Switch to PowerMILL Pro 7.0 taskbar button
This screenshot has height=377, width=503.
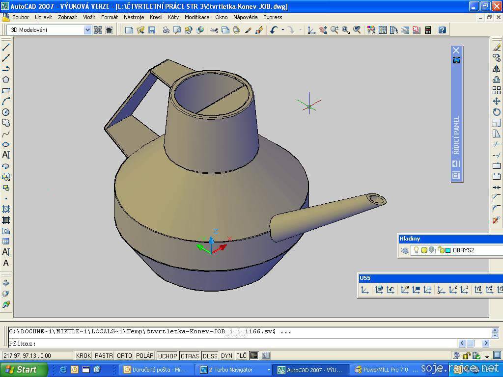tap(382, 370)
